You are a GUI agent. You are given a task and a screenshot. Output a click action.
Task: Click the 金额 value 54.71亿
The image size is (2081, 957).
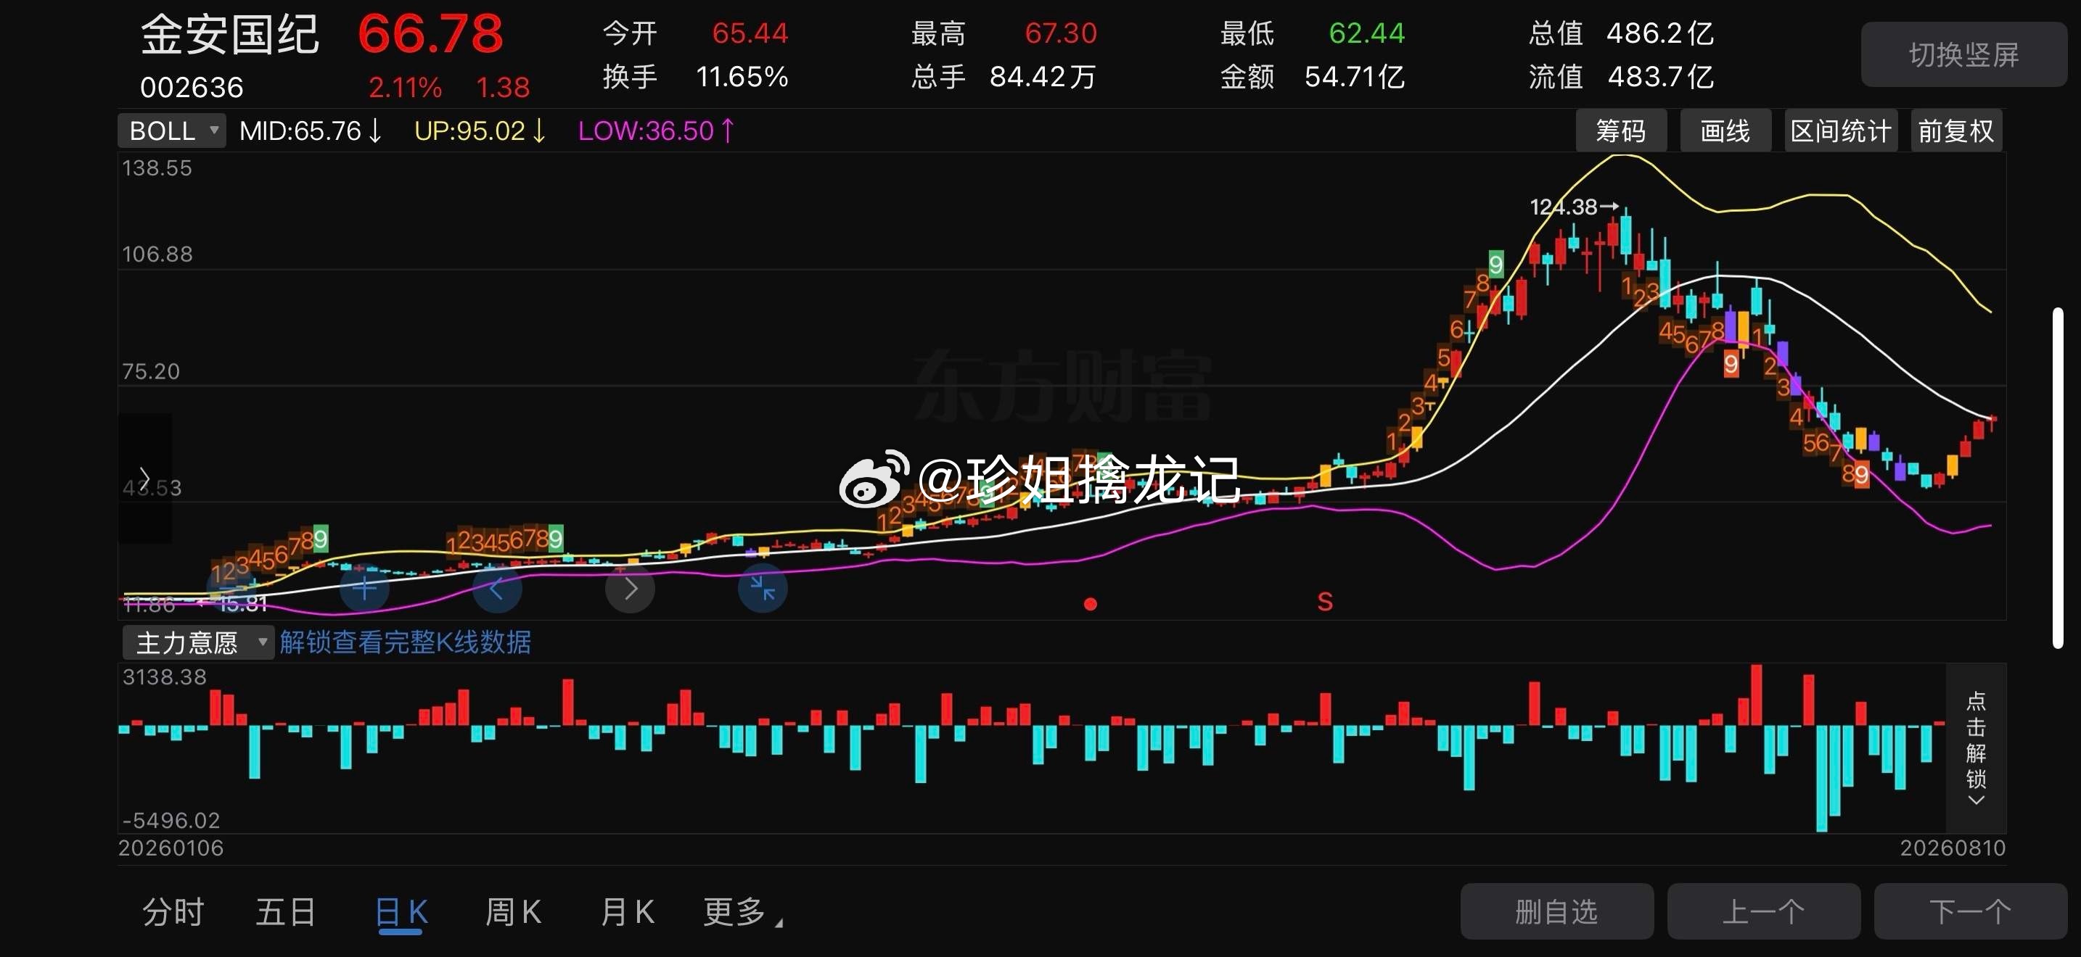click(1355, 77)
